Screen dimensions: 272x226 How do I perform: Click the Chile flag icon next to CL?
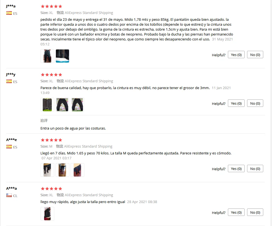click(9, 195)
